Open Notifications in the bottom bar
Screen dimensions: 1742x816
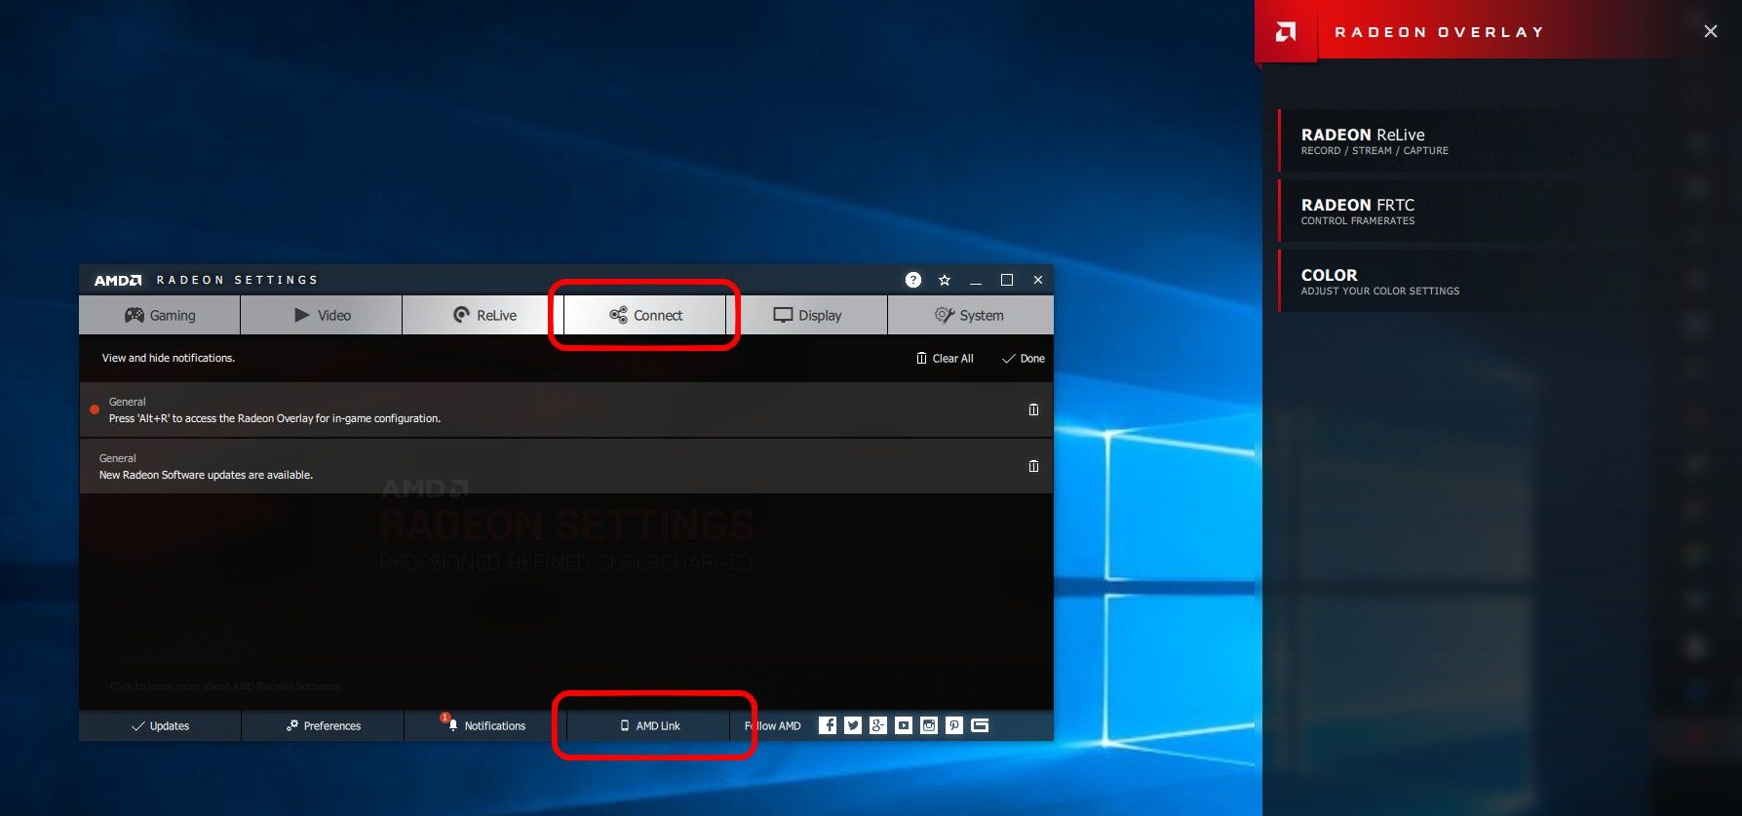484,725
